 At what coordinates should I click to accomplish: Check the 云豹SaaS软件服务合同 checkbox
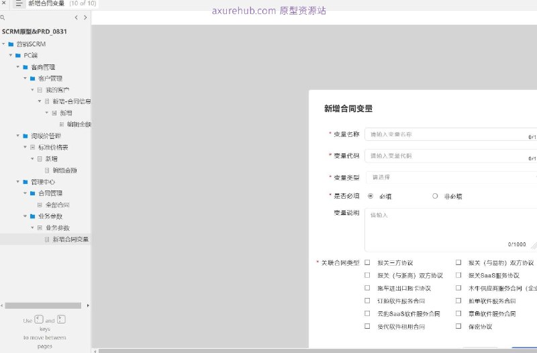[x=367, y=313]
